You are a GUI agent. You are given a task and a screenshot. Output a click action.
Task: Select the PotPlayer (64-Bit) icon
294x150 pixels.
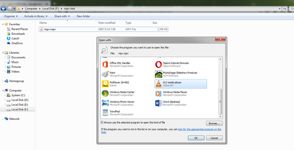(x=105, y=84)
